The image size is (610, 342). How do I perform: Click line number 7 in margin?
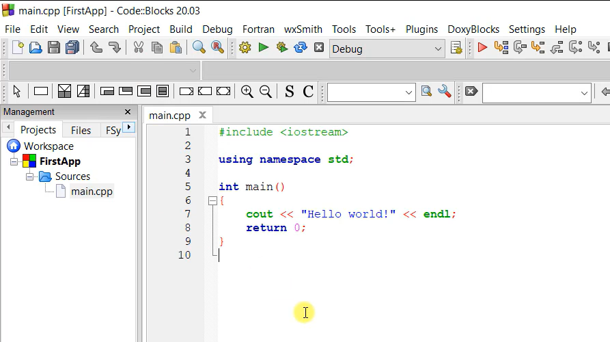188,214
